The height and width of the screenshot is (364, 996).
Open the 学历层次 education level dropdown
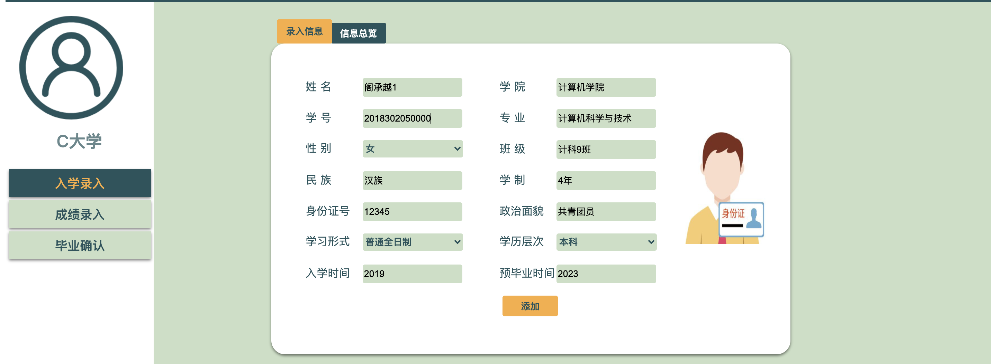606,242
